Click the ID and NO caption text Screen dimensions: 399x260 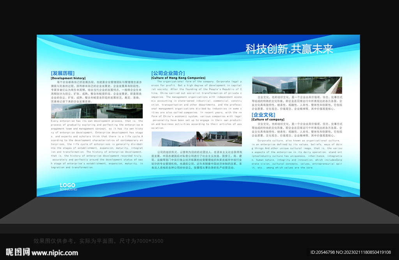click(351, 252)
